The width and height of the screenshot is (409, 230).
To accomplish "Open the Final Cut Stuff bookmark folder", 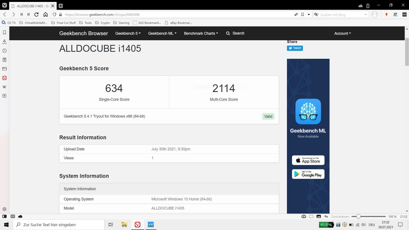I will (64, 23).
